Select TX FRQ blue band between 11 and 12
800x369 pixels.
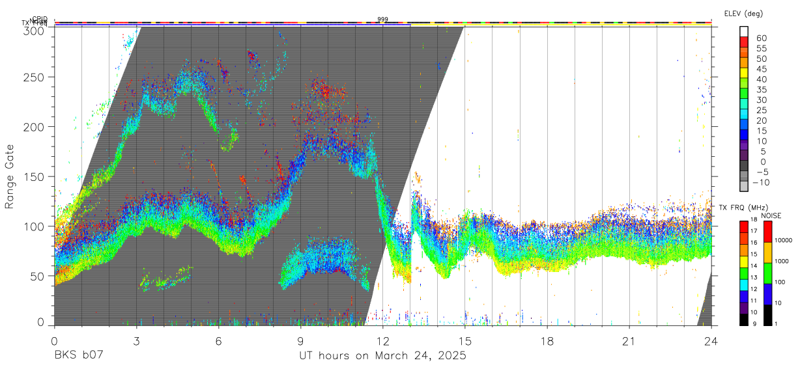click(x=745, y=296)
